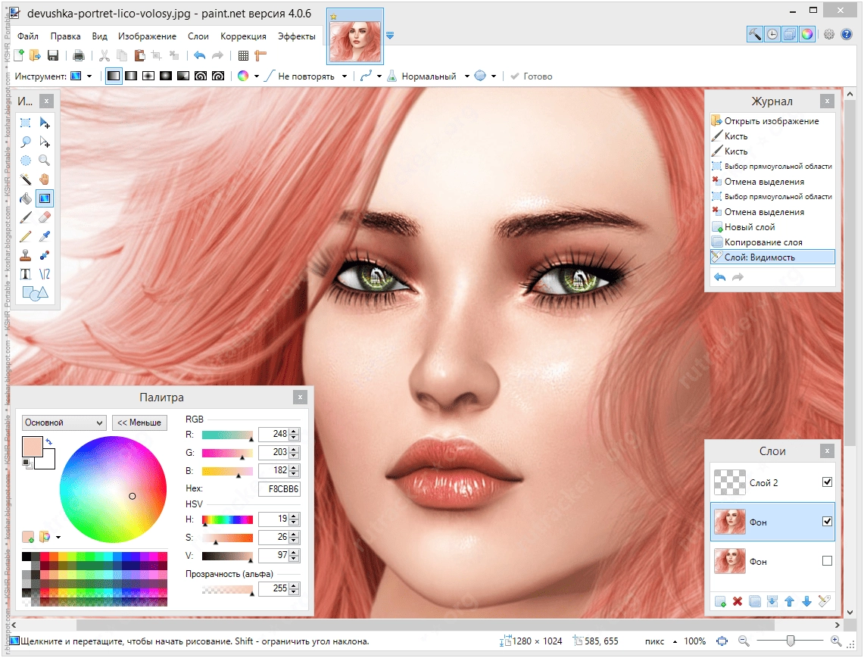Select the Move Selected Pixels tool

45,123
